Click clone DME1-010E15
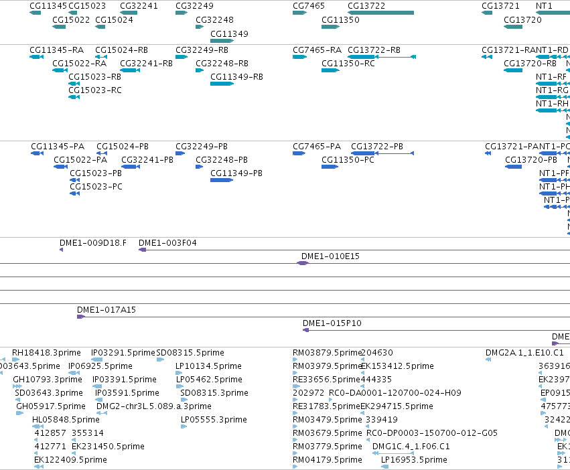570x470 pixels. pos(330,256)
